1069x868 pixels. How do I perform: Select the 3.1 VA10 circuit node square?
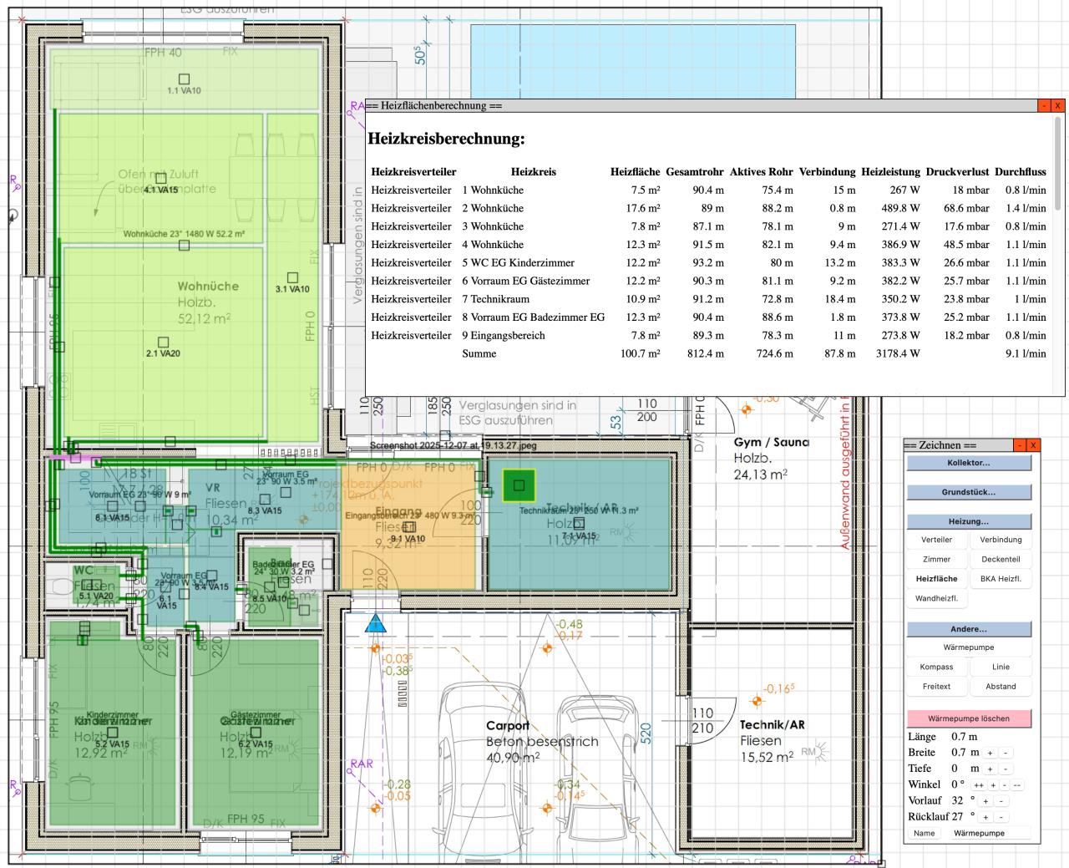coord(292,277)
